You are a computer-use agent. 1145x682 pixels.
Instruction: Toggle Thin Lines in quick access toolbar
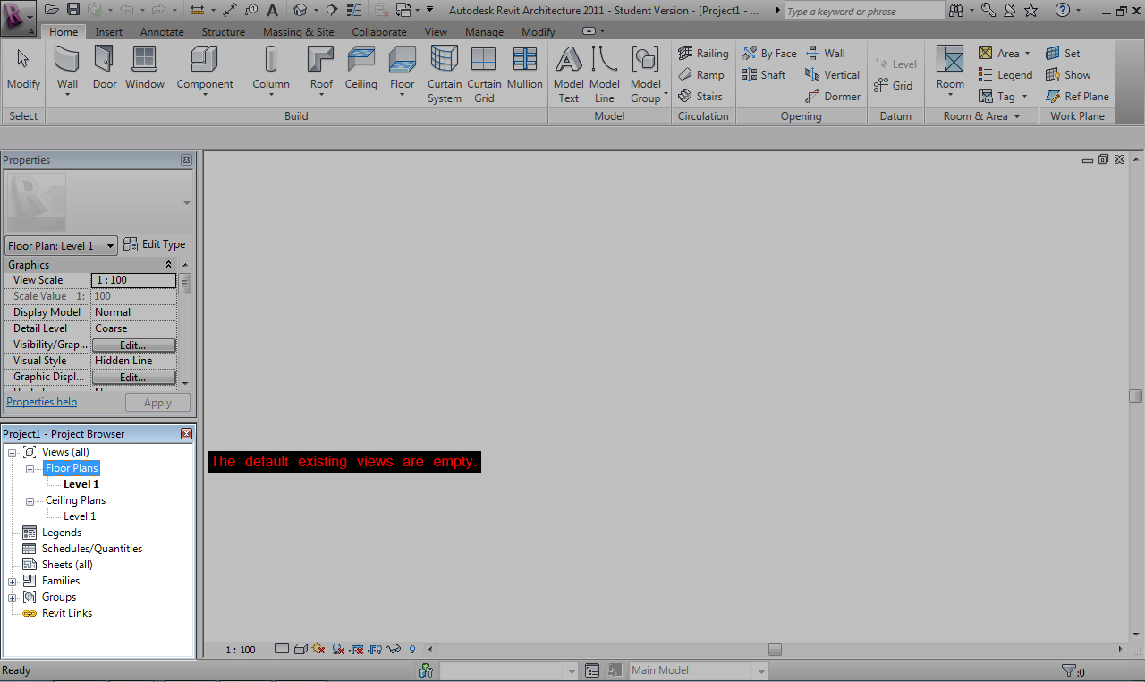[353, 10]
